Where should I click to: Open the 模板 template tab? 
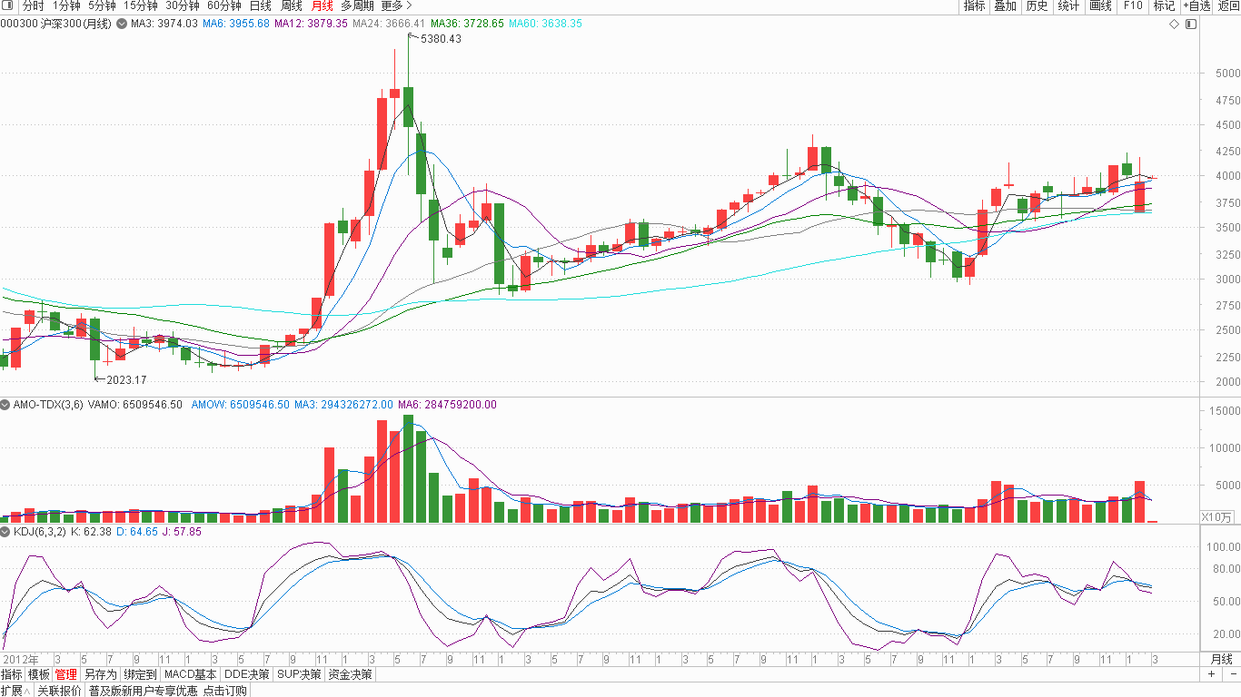[x=39, y=675]
